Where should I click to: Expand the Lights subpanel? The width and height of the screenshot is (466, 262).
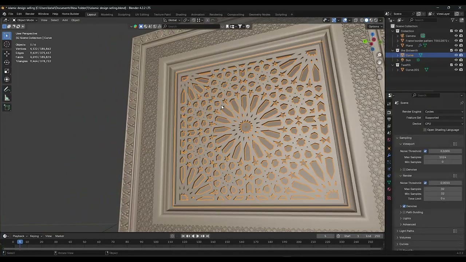click(407, 218)
